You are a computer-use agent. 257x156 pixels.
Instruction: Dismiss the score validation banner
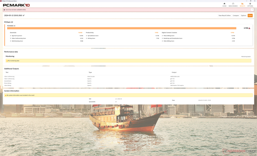(252, 10)
